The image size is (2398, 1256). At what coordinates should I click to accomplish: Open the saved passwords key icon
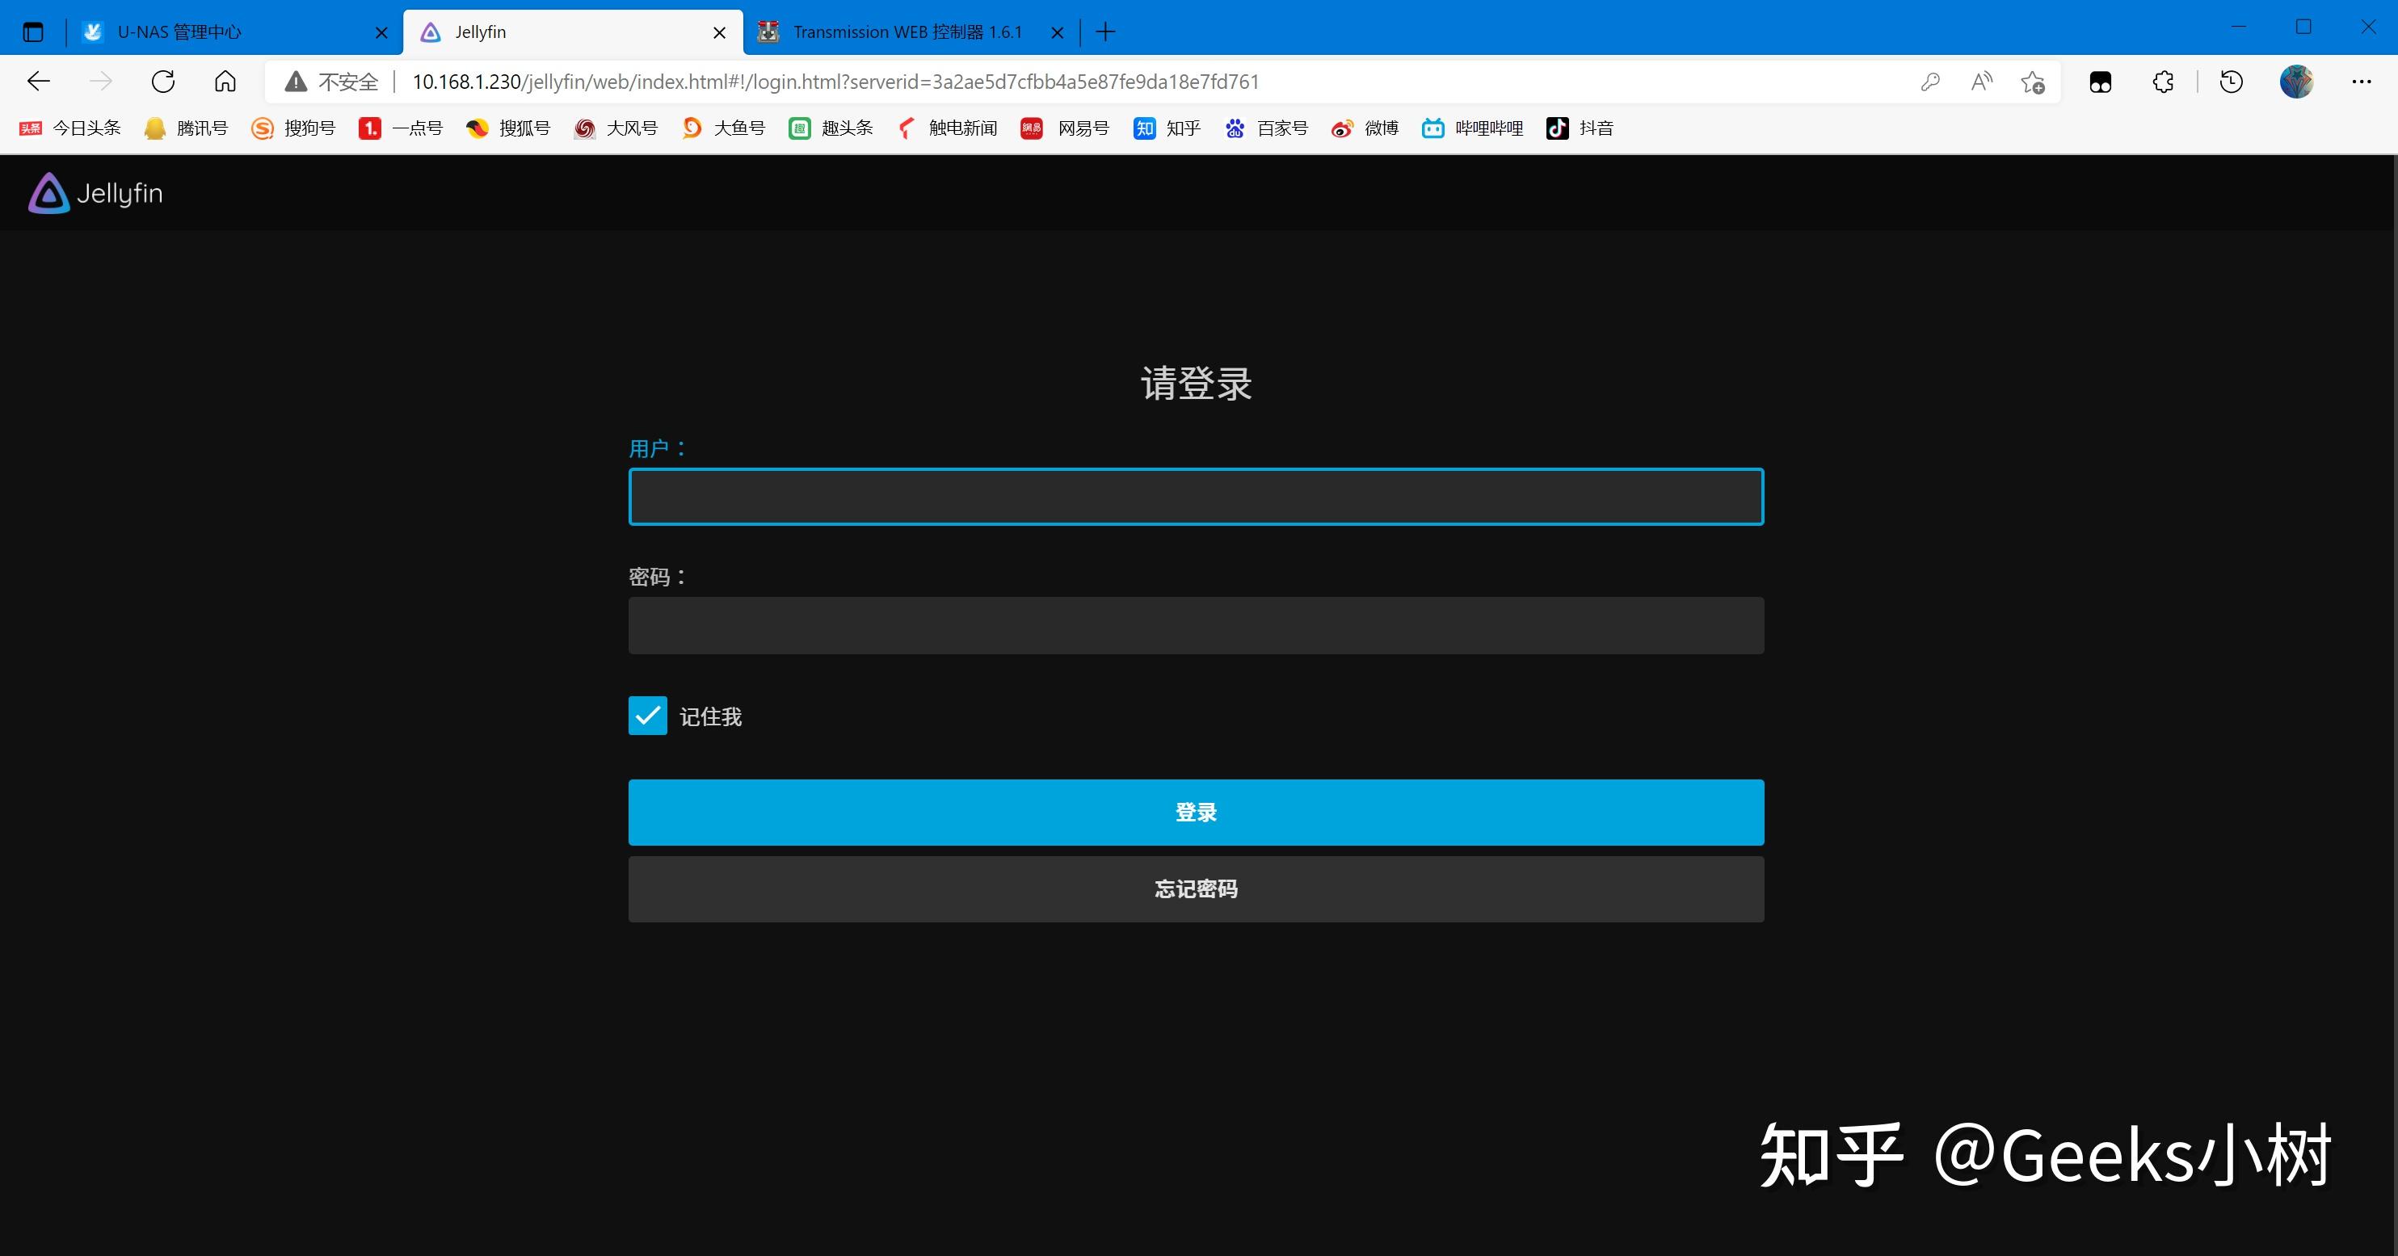pos(1929,82)
